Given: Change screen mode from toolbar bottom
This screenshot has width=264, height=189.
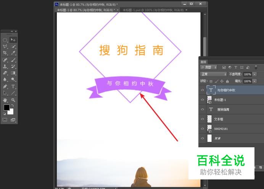Looking at the screenshot, I should (13, 120).
